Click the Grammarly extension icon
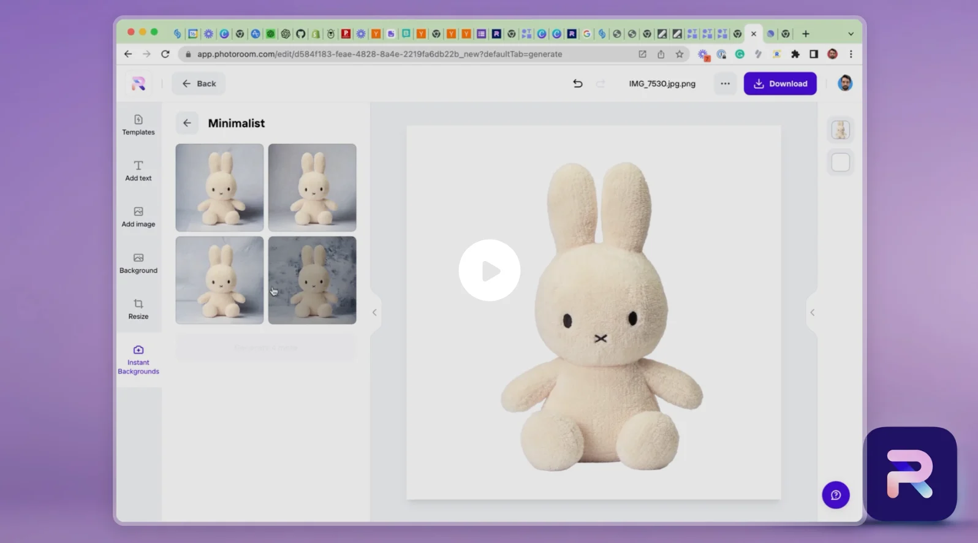Screen dimensions: 978x543 coord(740,54)
